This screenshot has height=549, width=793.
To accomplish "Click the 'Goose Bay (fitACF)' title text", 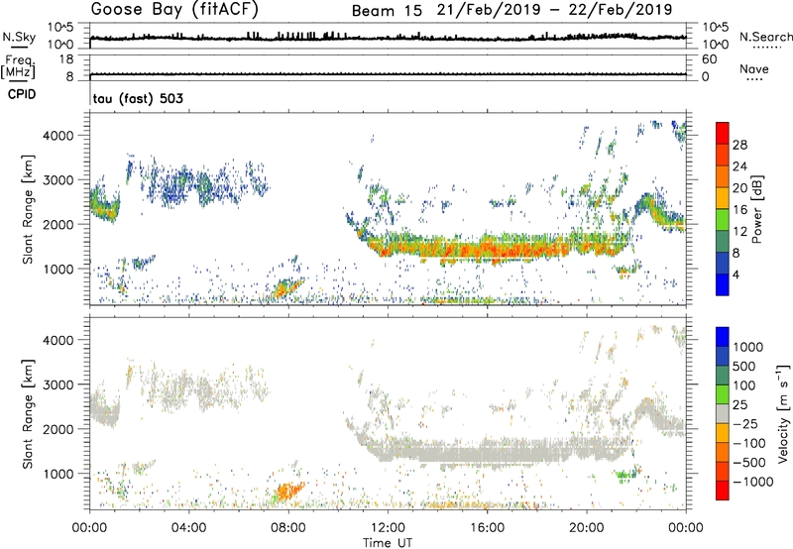I will point(174,10).
